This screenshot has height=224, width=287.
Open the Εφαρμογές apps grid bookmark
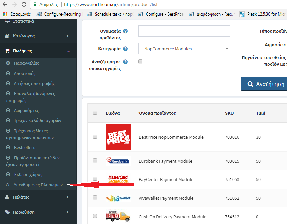(x=17, y=14)
